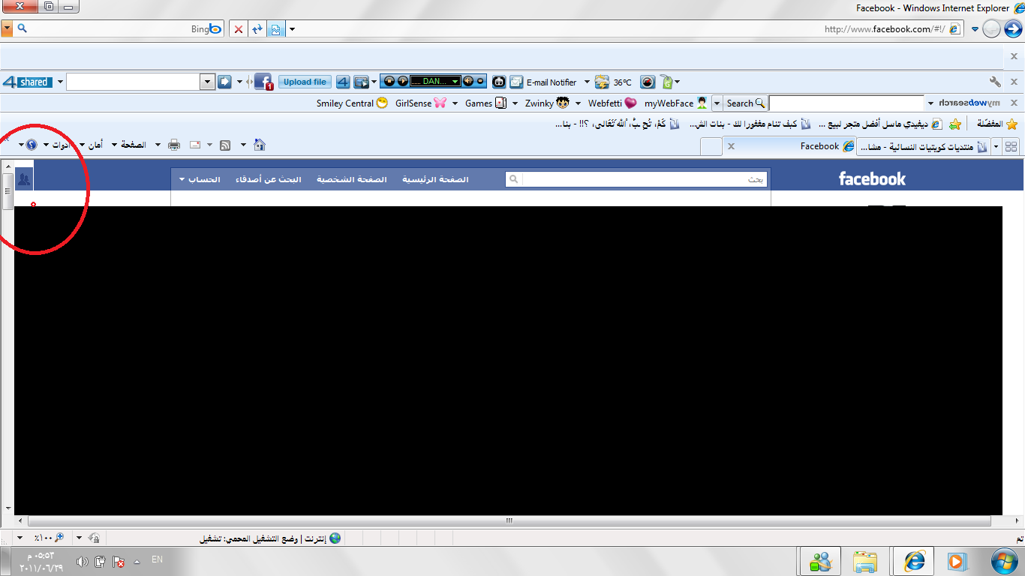Expand the 4shared search box history dropdown
The height and width of the screenshot is (576, 1025).
tap(208, 82)
